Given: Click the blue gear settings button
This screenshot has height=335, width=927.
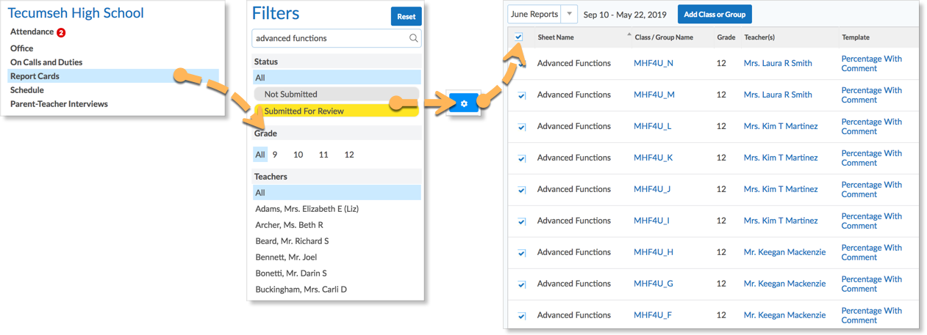Looking at the screenshot, I should click(464, 104).
